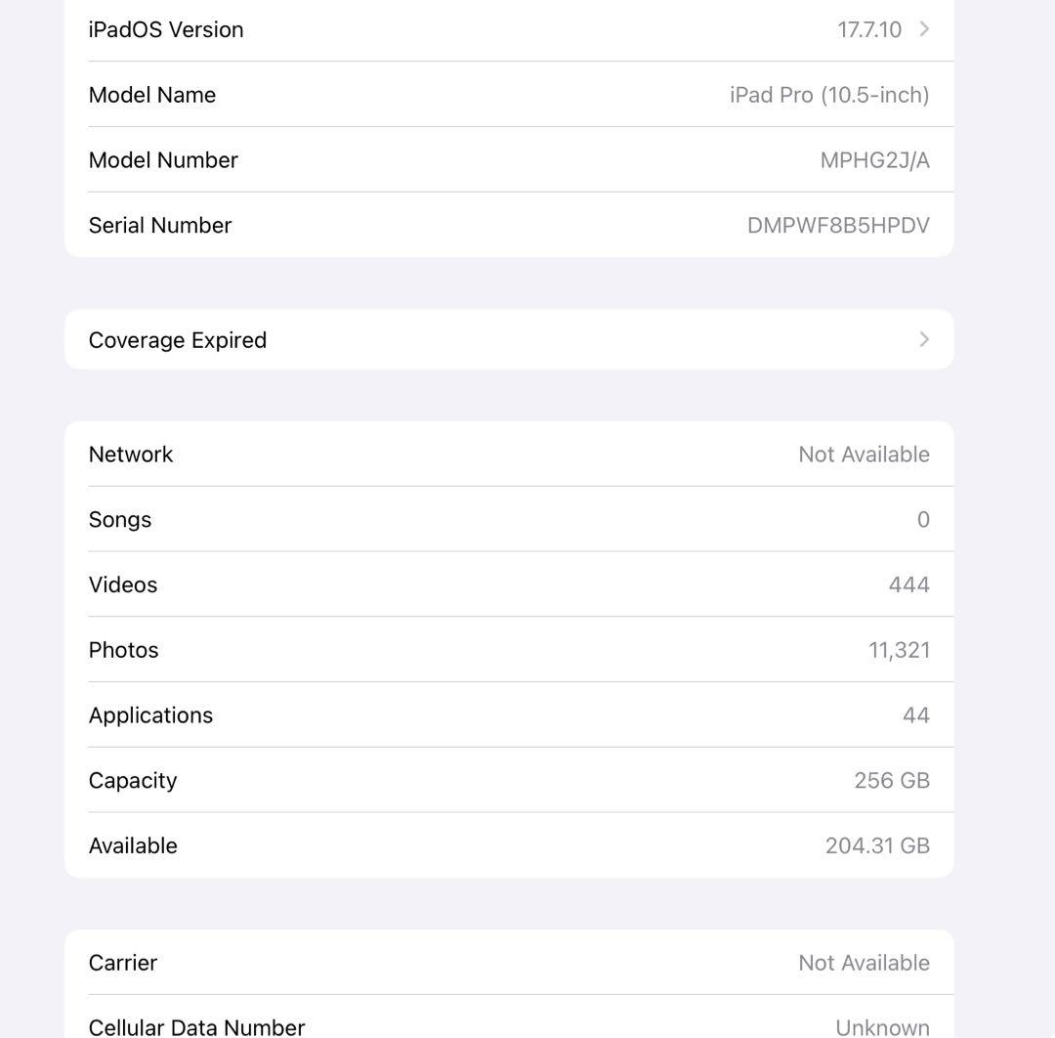This screenshot has width=1055, height=1038.
Task: Select the Capacity 256 GB row
Action: tap(508, 780)
